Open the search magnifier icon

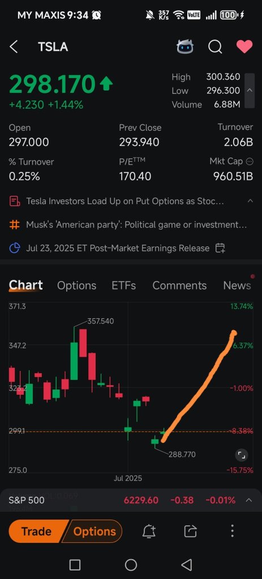point(215,47)
